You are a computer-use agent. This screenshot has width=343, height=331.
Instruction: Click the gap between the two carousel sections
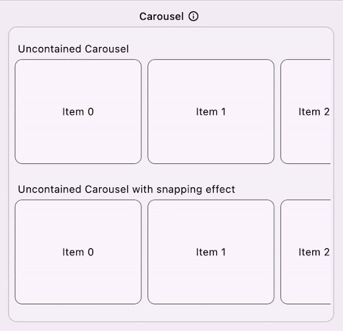click(x=171, y=174)
